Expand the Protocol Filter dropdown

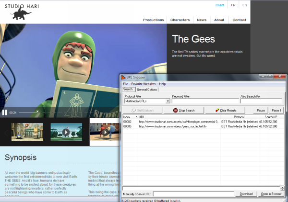pos(168,101)
